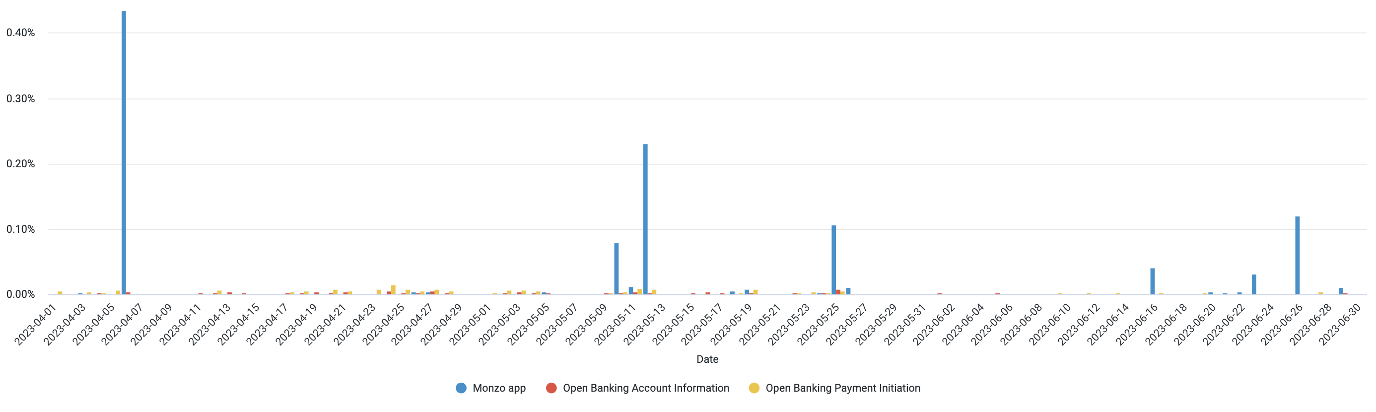Select the blue bar near 2023-06-26
1376x412 pixels.
(x=1298, y=256)
